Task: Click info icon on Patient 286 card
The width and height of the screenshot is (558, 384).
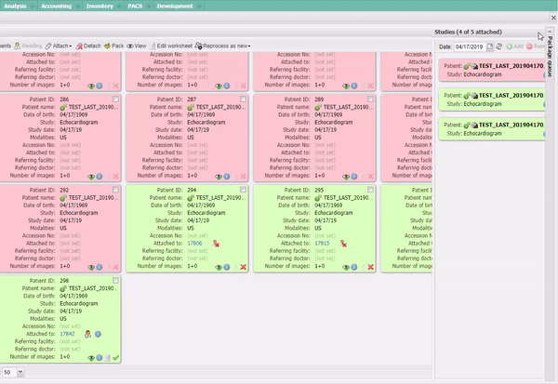Action: pyautogui.click(x=100, y=177)
